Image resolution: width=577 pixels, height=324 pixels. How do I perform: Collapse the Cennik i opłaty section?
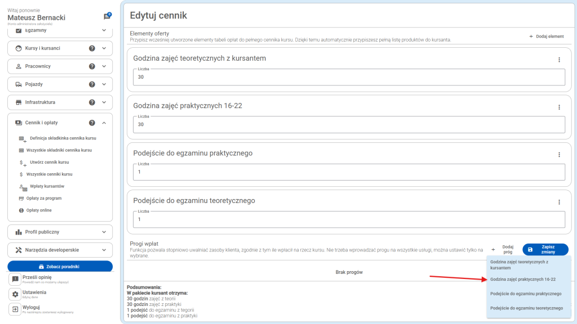[104, 123]
